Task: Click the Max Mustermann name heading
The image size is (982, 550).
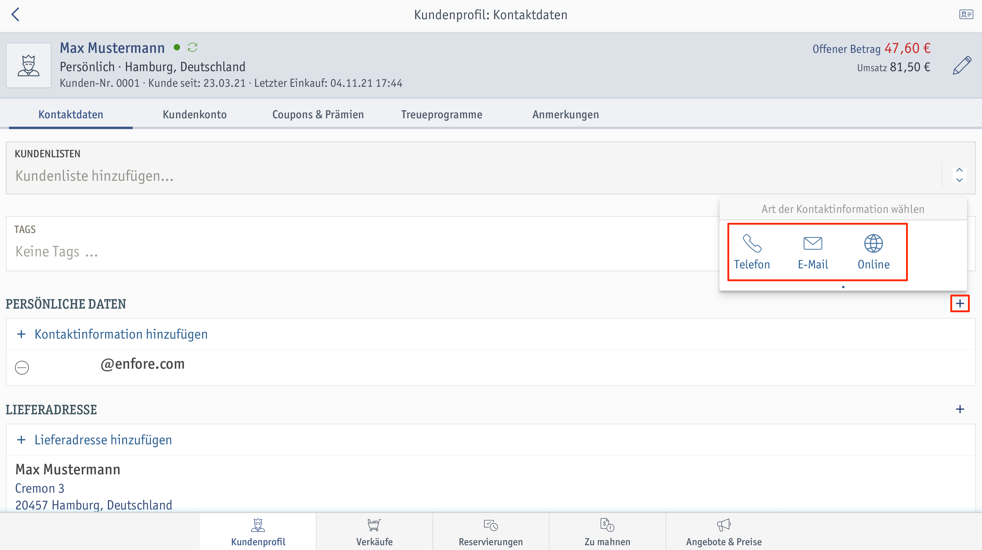Action: [112, 48]
